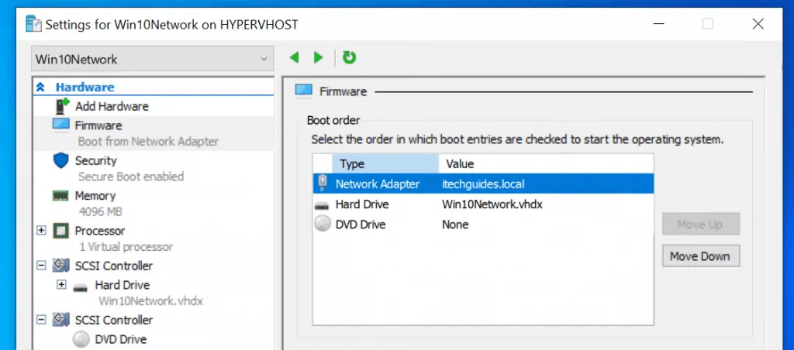Click the Move Down button
794x350 pixels.
pos(701,256)
